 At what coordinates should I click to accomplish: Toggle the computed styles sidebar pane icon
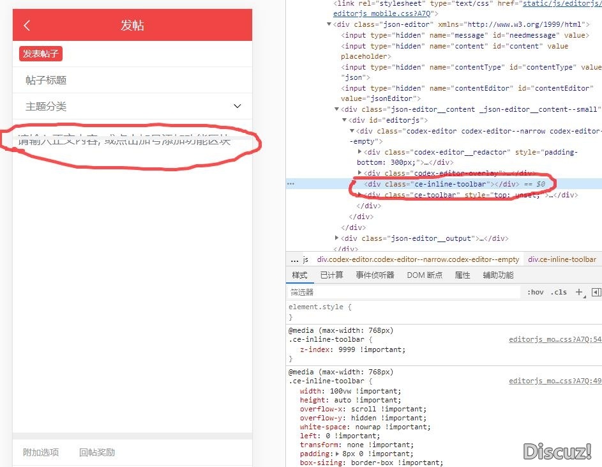point(596,292)
